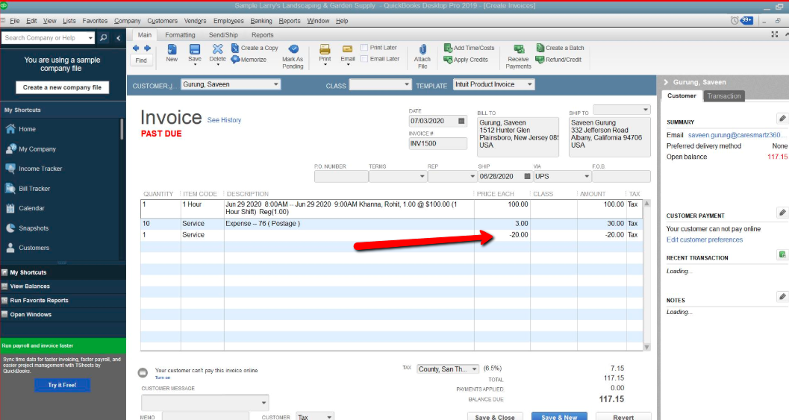Click the Memorize toolbar icon
Viewport: 789px width, 420px height.
tap(236, 60)
